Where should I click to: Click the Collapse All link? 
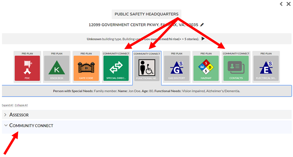click(x=21, y=105)
